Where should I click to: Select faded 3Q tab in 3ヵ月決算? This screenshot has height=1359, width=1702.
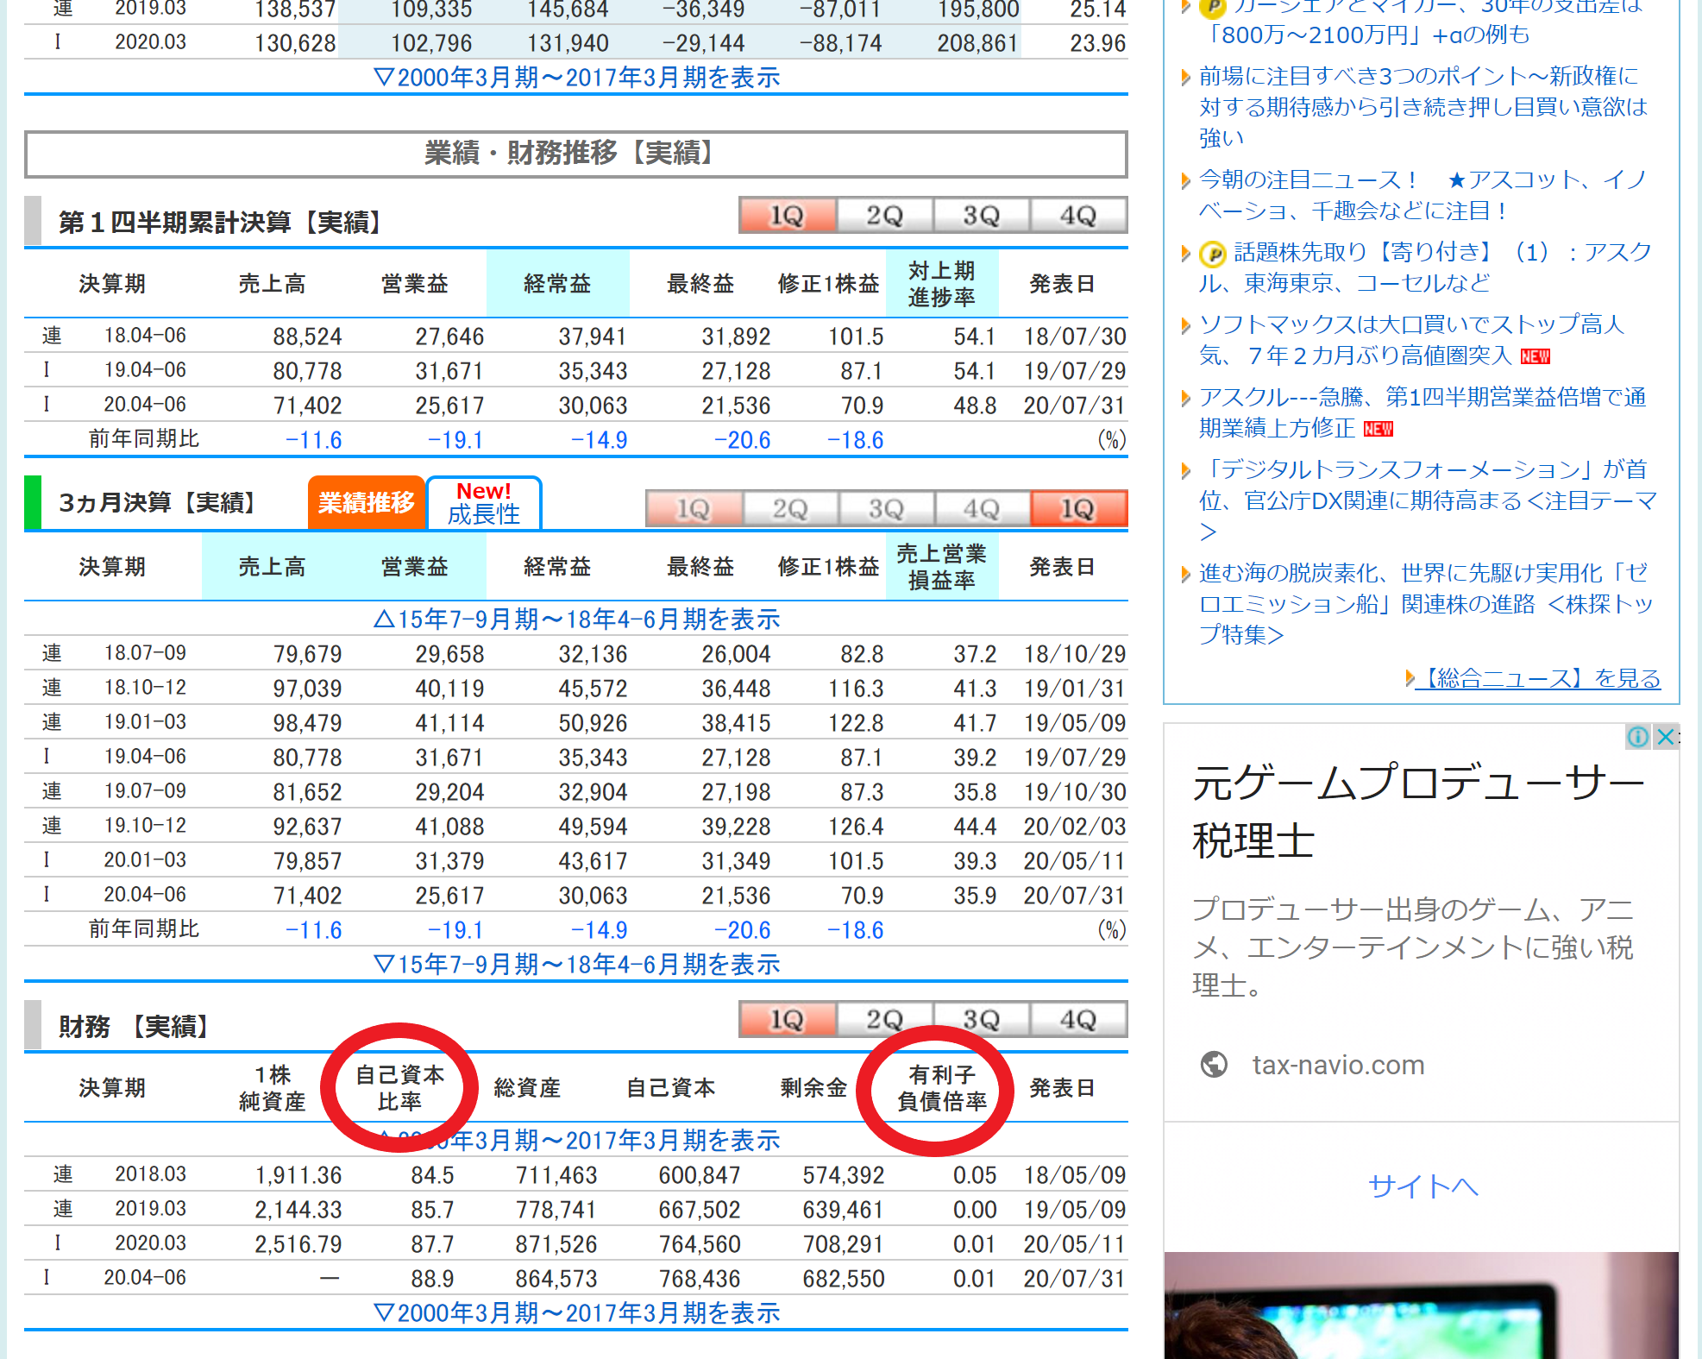pos(886,509)
